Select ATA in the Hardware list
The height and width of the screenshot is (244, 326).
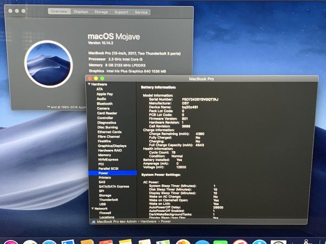pos(99,89)
